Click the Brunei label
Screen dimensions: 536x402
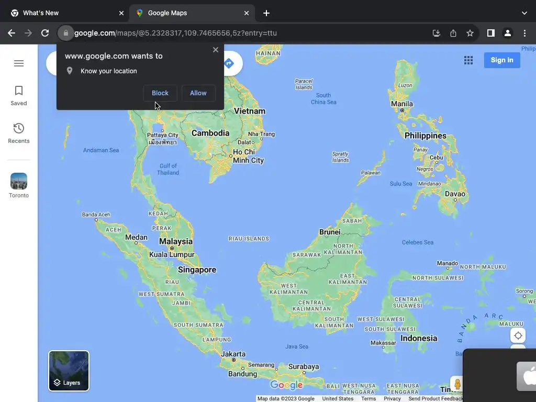330,232
